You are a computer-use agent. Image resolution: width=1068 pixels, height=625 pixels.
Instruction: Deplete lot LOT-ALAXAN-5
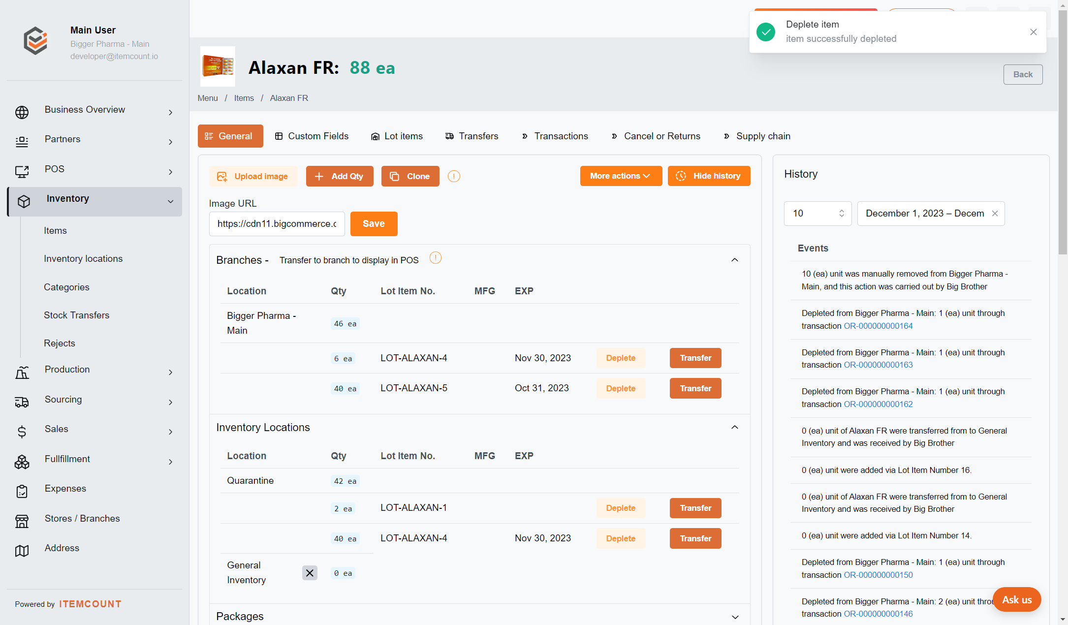(x=621, y=388)
